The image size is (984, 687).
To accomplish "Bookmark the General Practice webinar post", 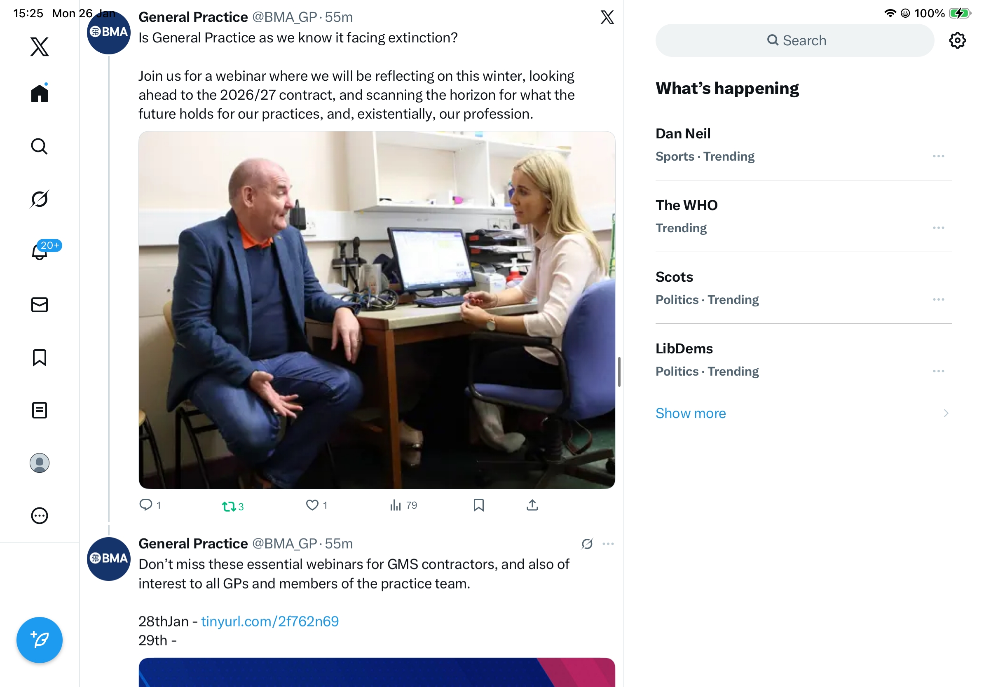I will point(479,505).
